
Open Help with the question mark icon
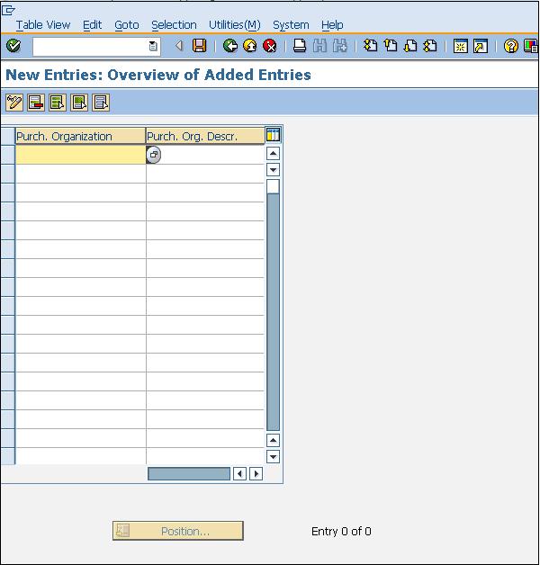[510, 46]
